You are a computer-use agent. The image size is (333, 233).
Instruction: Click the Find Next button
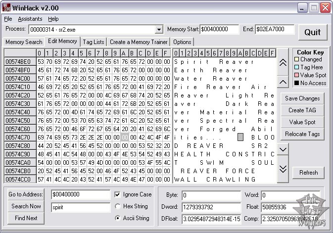pos(26,218)
